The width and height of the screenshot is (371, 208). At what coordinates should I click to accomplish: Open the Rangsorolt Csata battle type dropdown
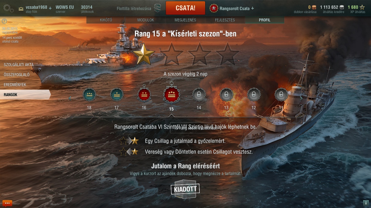point(253,8)
